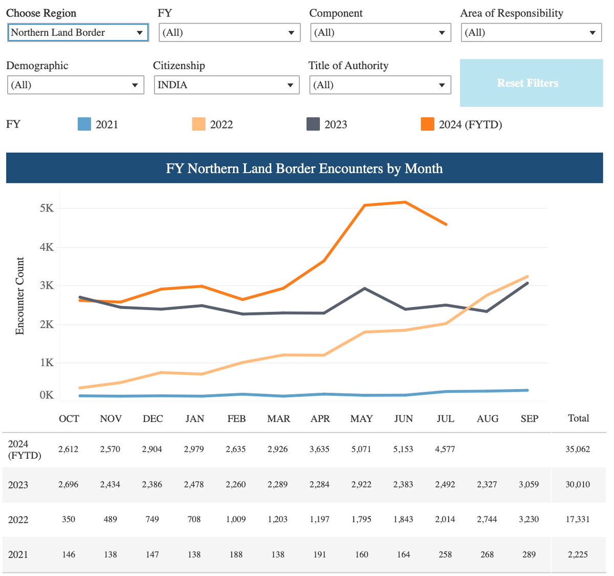
Task: Click the JUN column header
Action: tap(403, 419)
